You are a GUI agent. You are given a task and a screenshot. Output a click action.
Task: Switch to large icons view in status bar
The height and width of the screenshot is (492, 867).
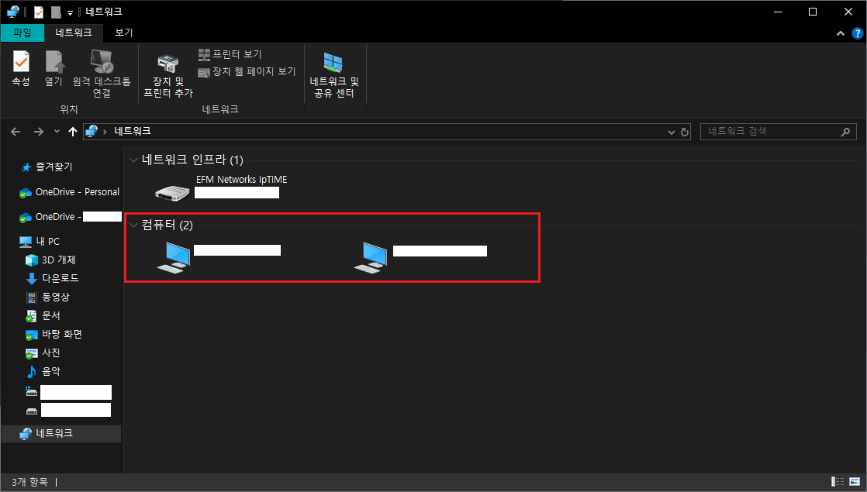[853, 481]
